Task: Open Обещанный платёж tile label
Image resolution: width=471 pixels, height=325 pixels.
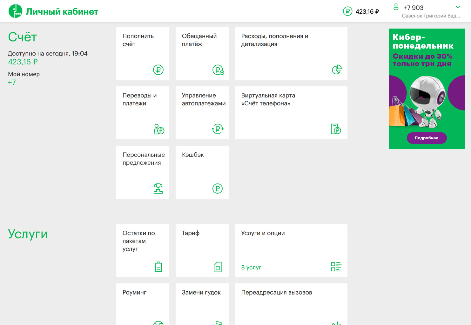Action: 199,40
